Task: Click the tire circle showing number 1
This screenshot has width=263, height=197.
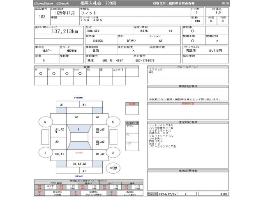Action: (45, 153)
